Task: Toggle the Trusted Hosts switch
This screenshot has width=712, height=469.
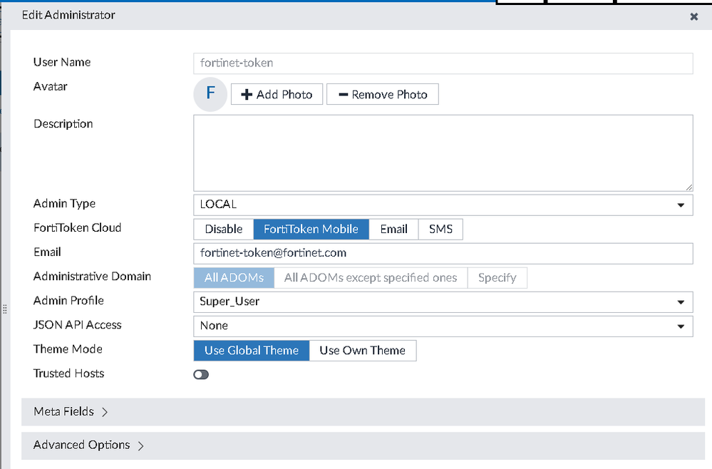Action: pos(201,375)
